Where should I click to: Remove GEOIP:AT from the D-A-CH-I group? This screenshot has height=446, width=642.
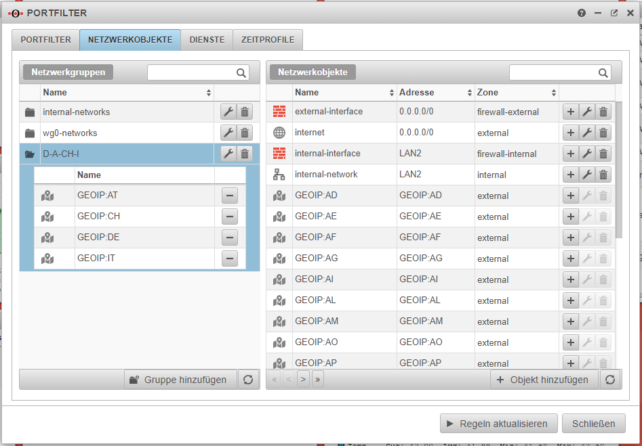click(230, 196)
